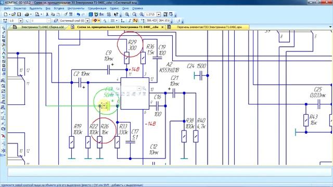Expand the preview dropdown arrow
Screen dimensions: 333x187
coord(41,15)
